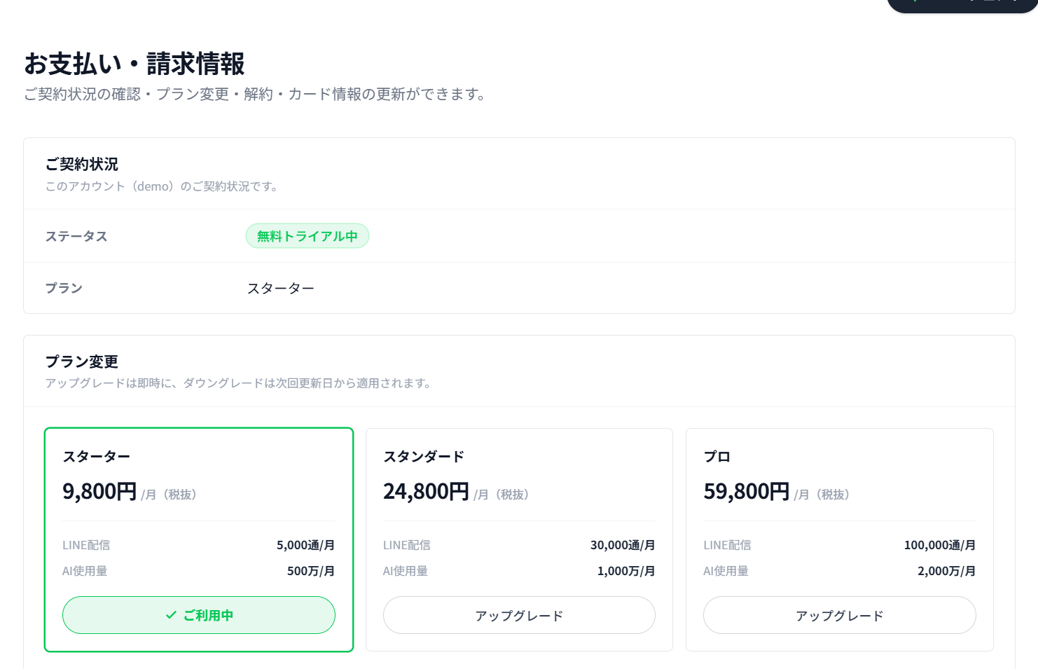Upgrade to the プロ plan
Viewport: 1038px width, 669px height.
(x=839, y=615)
